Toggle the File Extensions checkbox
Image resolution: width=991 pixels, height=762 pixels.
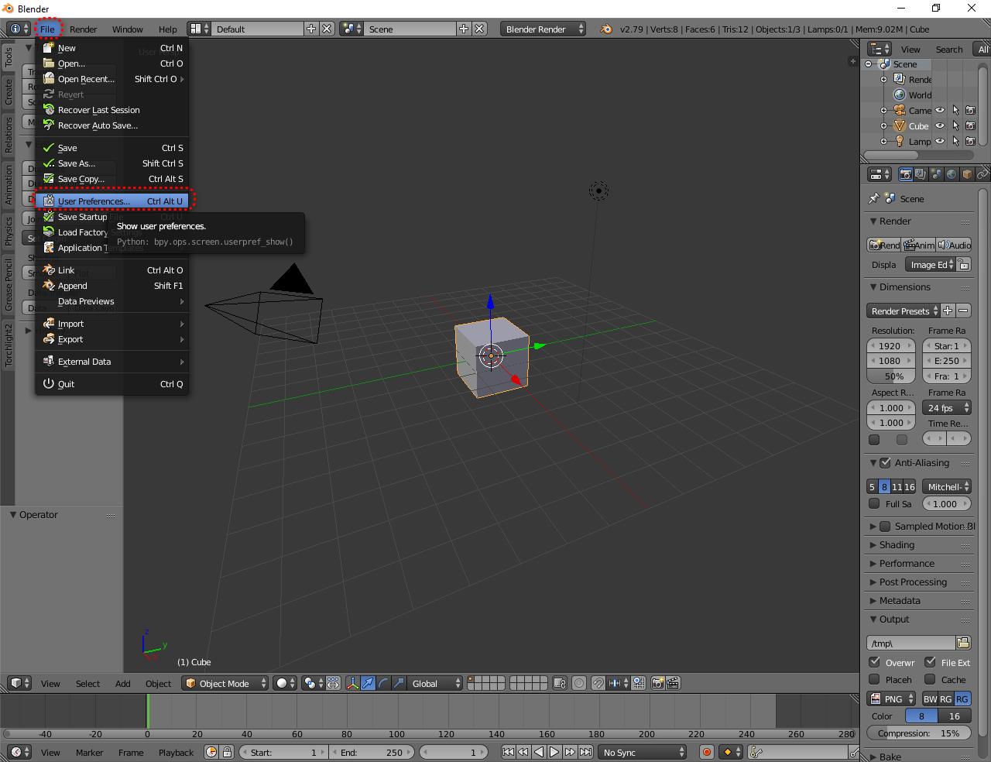pos(930,662)
